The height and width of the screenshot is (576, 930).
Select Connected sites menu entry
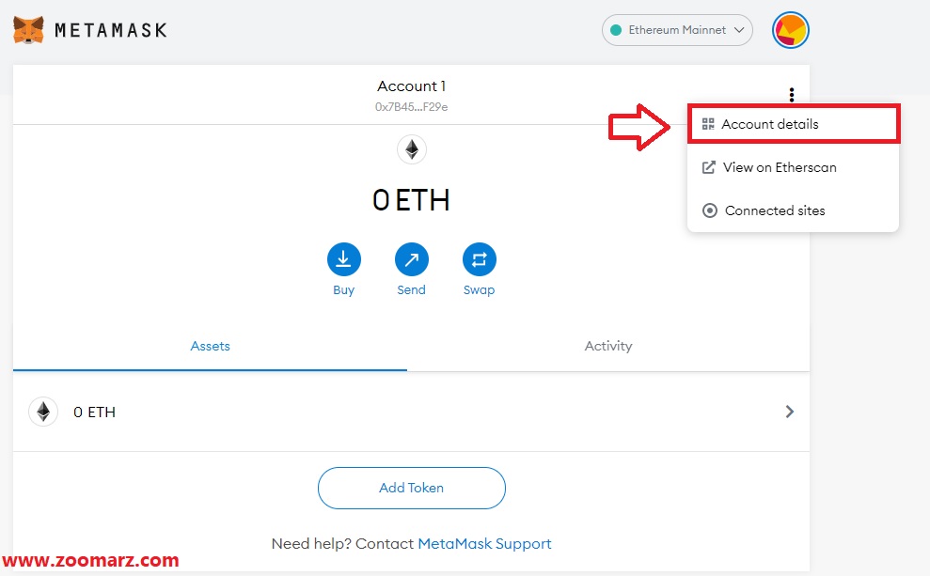point(775,210)
